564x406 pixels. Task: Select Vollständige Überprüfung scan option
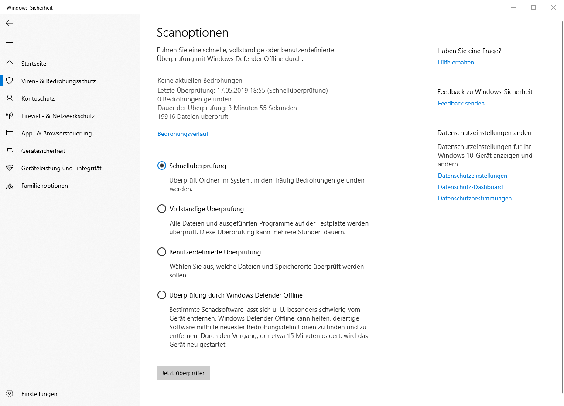click(162, 209)
